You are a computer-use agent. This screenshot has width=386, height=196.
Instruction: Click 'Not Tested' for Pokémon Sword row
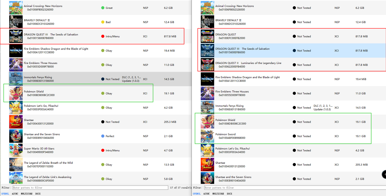(302, 136)
